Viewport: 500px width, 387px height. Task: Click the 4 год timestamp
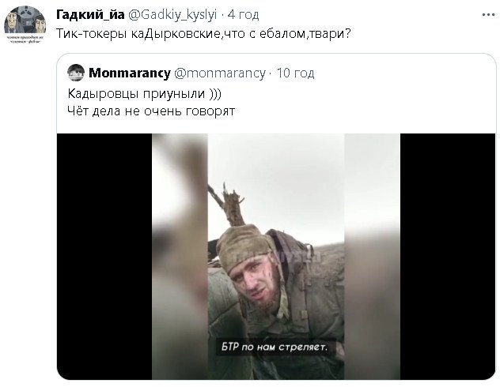coord(243,15)
